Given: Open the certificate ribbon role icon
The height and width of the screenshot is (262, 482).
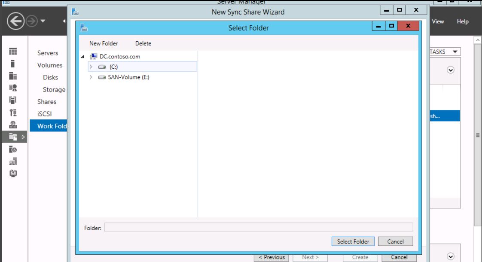Looking at the screenshot, I should (x=13, y=88).
